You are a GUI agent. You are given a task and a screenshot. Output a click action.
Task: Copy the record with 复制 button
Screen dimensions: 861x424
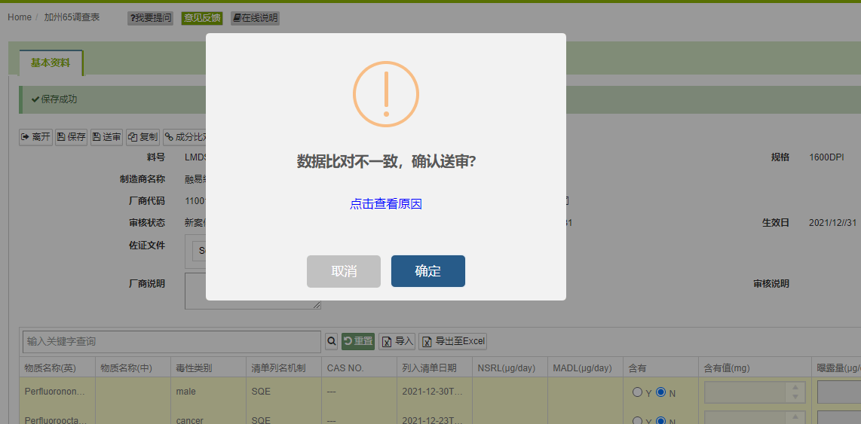[x=142, y=137]
